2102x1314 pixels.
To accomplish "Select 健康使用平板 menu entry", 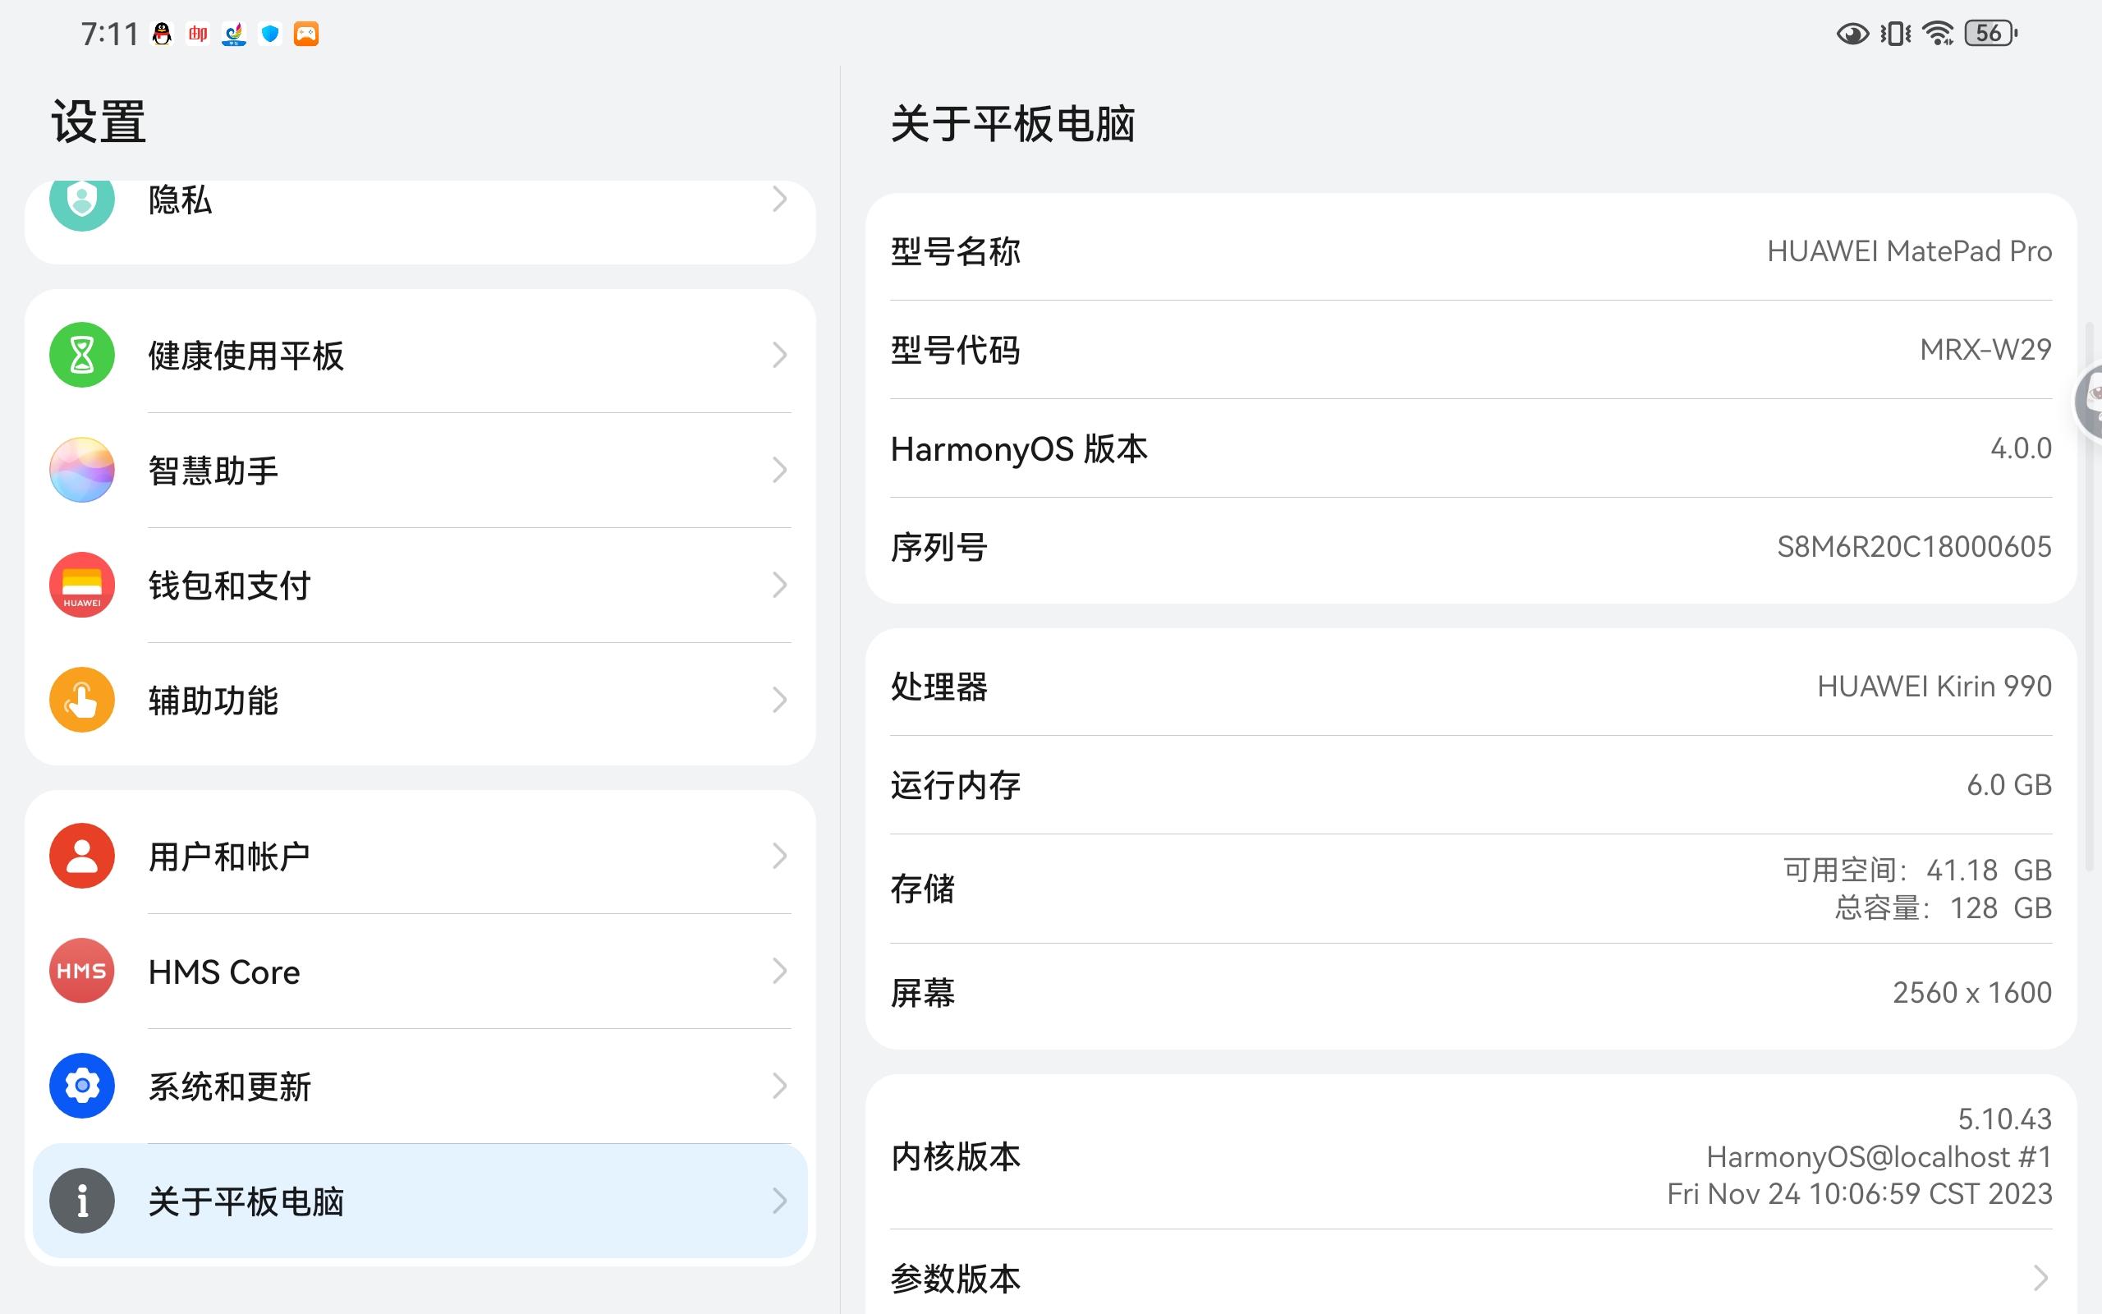I will click(420, 355).
